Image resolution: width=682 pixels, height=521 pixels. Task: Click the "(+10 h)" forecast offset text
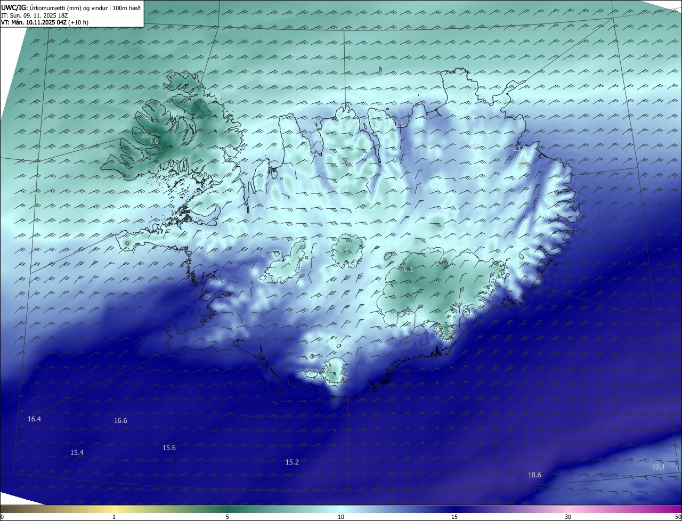(78, 22)
